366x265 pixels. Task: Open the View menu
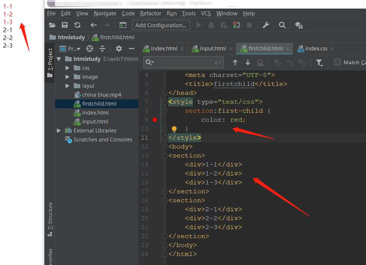(x=82, y=13)
